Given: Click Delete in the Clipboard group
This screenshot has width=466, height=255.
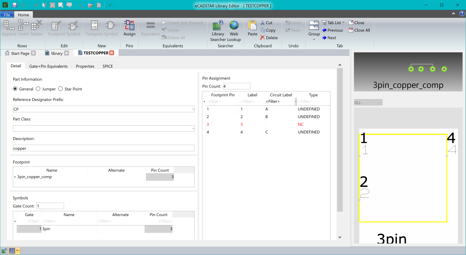Looking at the screenshot, I should [269, 38].
